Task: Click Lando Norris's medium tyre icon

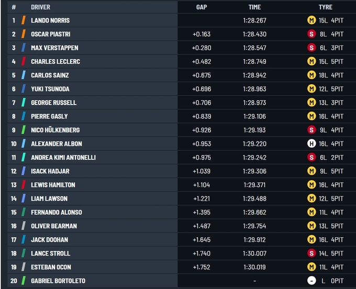Action: tap(311, 20)
